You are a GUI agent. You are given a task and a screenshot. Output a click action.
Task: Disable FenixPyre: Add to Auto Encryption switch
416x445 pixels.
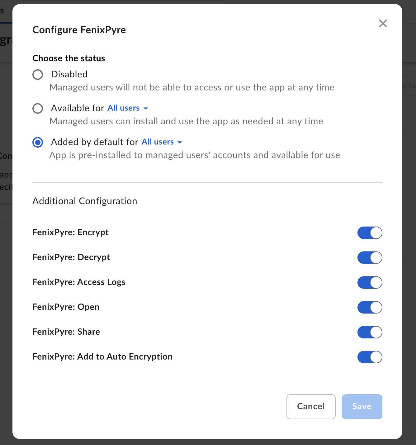click(x=370, y=357)
